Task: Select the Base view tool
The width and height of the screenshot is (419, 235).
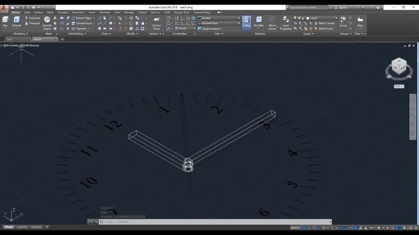Action: click(360, 22)
